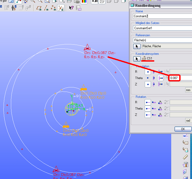Click the zoom in magnifier icon
Image resolution: width=192 pixels, height=179 pixels.
pos(33,1)
